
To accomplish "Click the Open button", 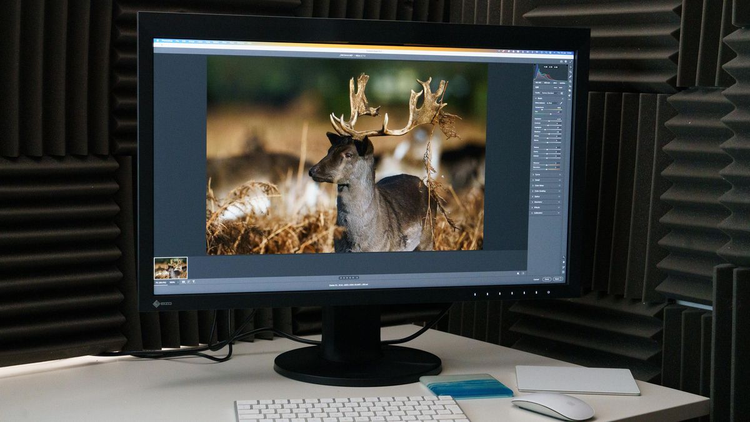I will pos(557,279).
